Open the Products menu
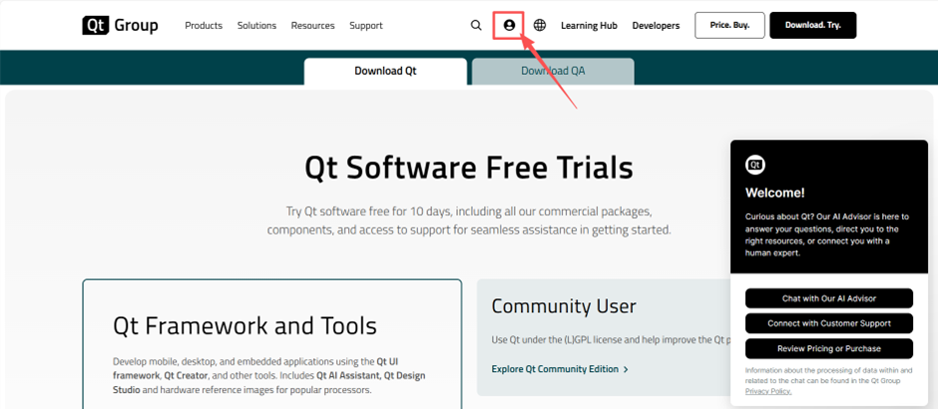Image resolution: width=938 pixels, height=409 pixels. 204,26
